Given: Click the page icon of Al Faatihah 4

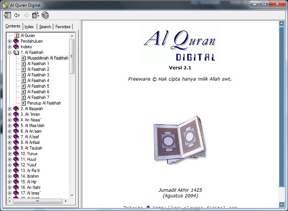Looking at the screenshot, I should click(x=23, y=81).
